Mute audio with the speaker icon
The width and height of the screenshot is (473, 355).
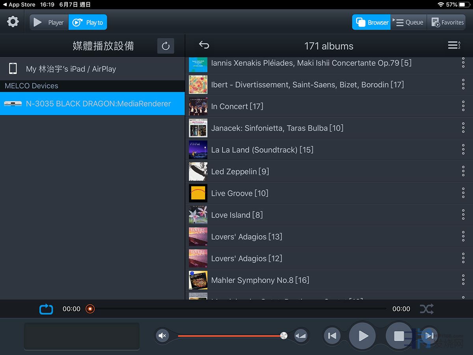(162, 336)
